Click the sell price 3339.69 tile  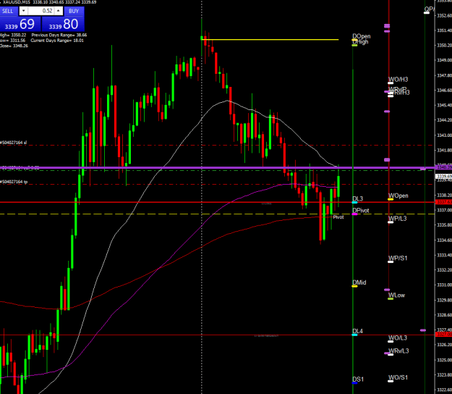(x=20, y=24)
